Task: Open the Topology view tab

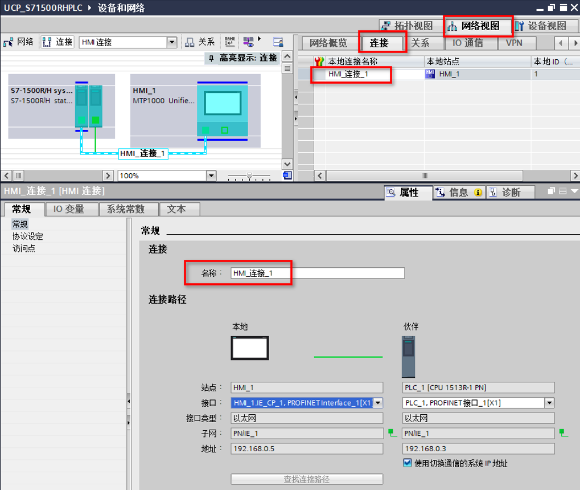Action: [x=408, y=26]
